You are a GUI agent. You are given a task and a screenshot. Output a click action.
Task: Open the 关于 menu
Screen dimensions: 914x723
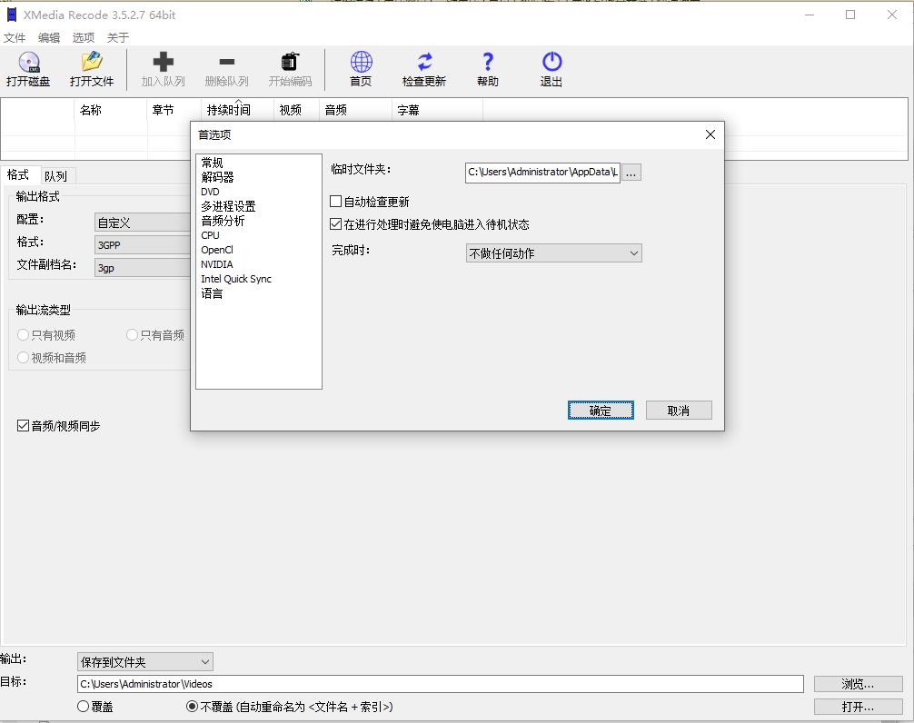(x=118, y=37)
